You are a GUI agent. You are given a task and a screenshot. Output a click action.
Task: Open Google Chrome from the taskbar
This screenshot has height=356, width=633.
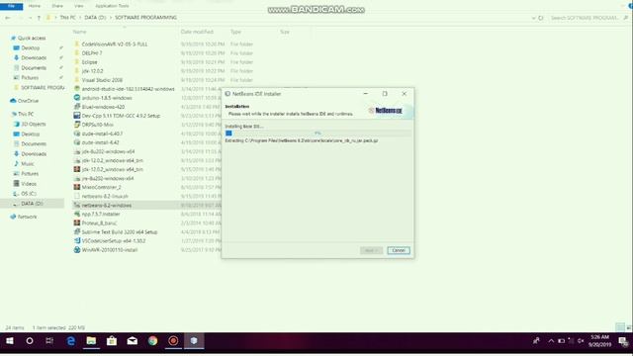coord(152,341)
